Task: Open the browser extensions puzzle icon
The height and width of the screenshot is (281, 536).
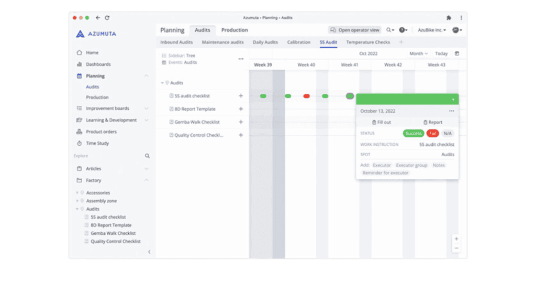Action: point(449,18)
